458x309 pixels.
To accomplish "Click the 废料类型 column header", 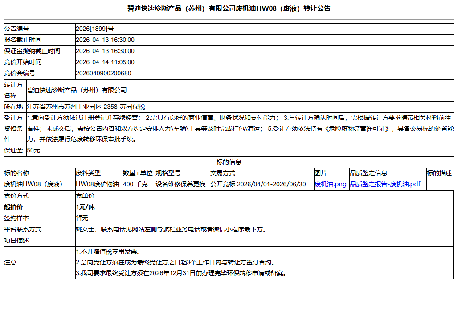I will (88, 173).
